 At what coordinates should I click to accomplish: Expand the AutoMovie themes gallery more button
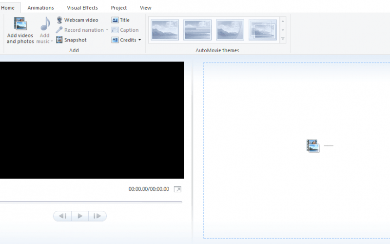[x=283, y=39]
